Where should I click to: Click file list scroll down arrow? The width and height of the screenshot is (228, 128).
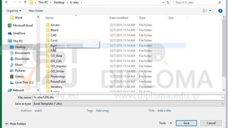click(224, 90)
